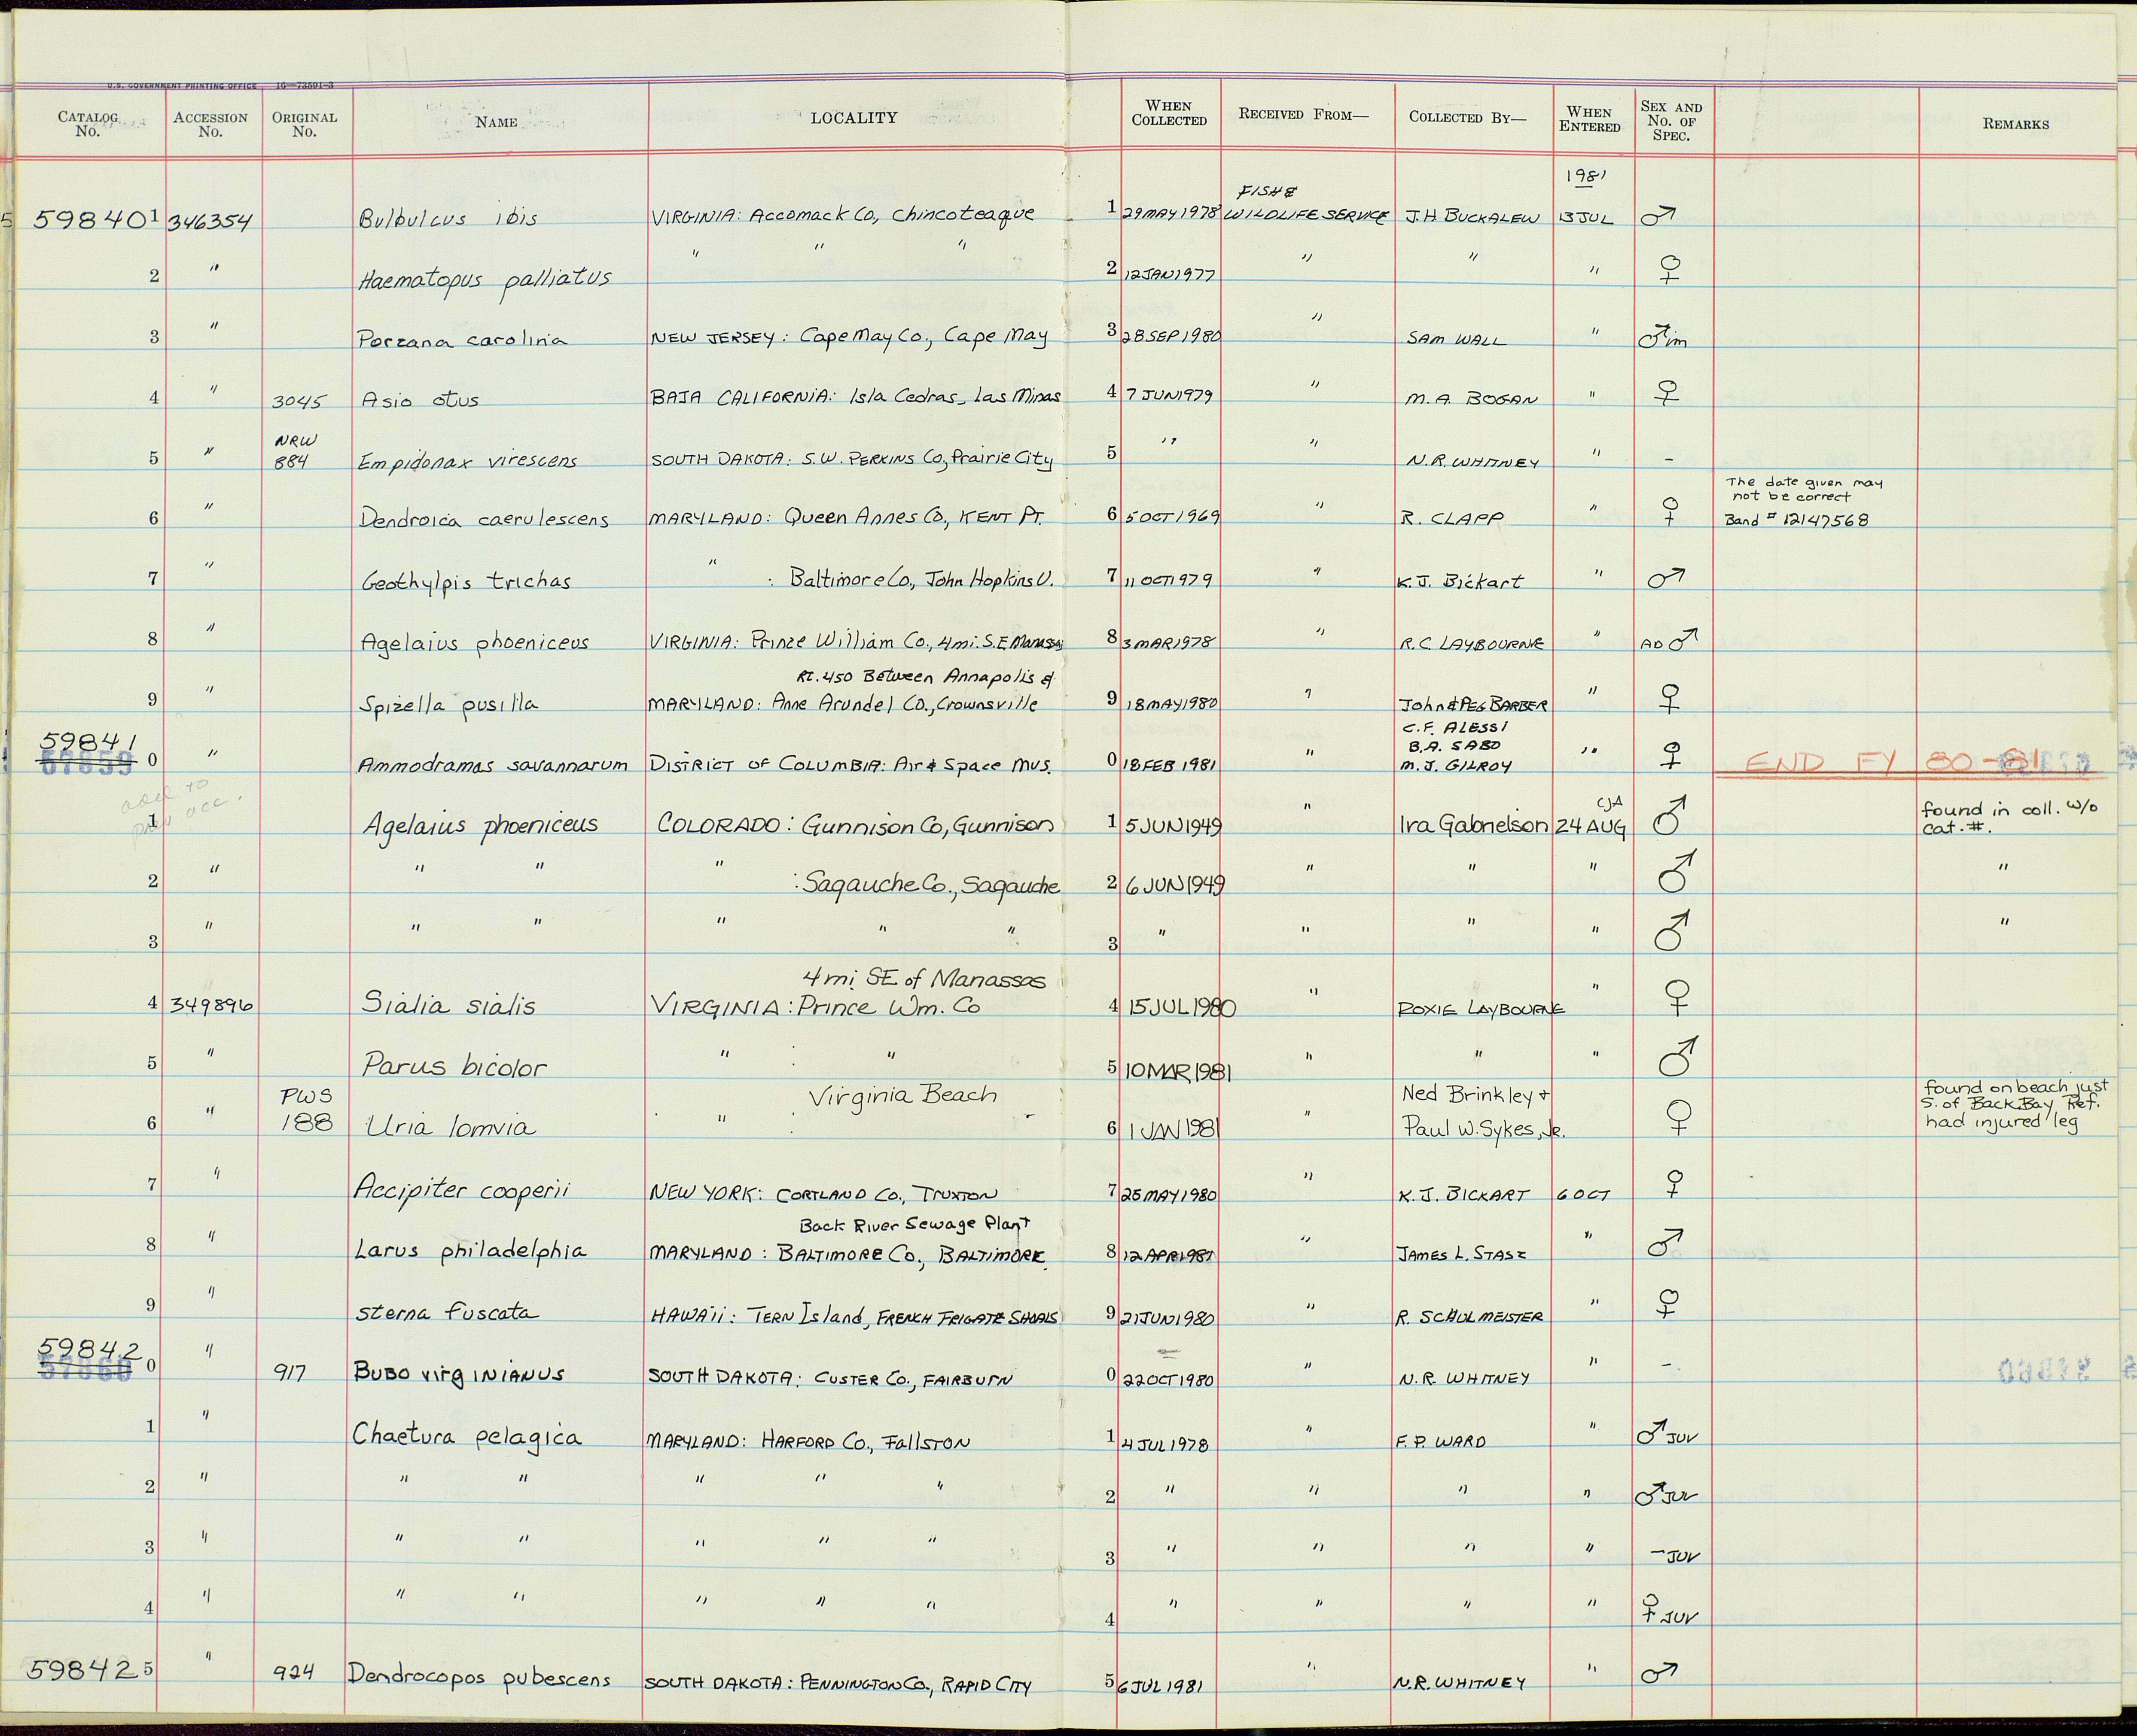This screenshot has height=1736, width=2137.
Task: Click the 'Remarks' column header
Action: pyautogui.click(x=2015, y=124)
